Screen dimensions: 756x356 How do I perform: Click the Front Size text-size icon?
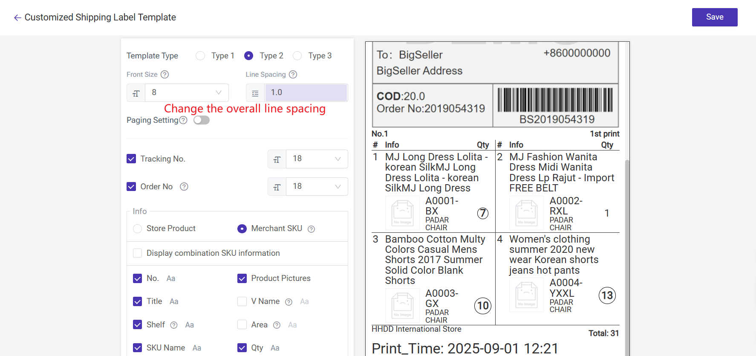click(136, 93)
